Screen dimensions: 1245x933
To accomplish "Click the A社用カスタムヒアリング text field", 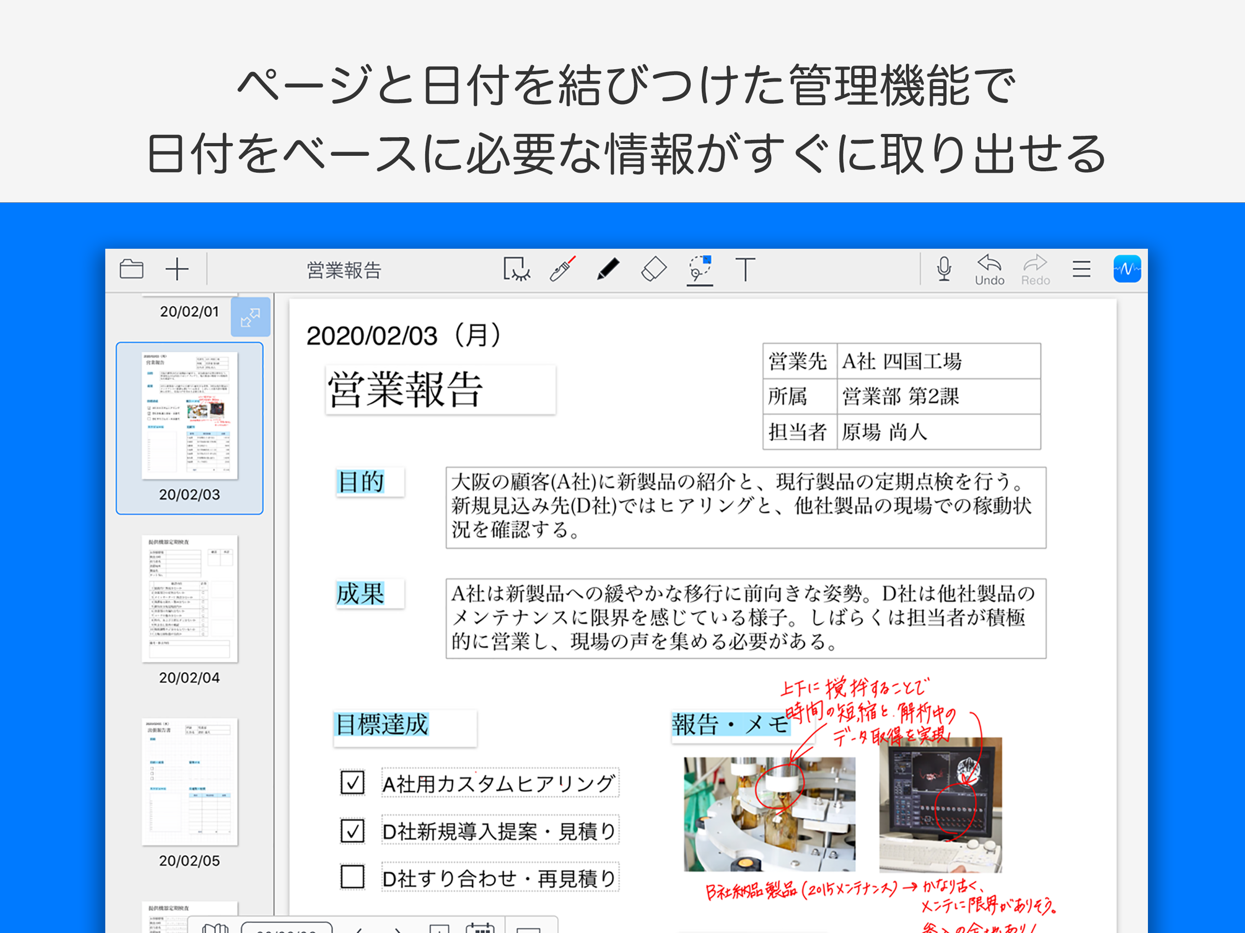I will [x=500, y=783].
